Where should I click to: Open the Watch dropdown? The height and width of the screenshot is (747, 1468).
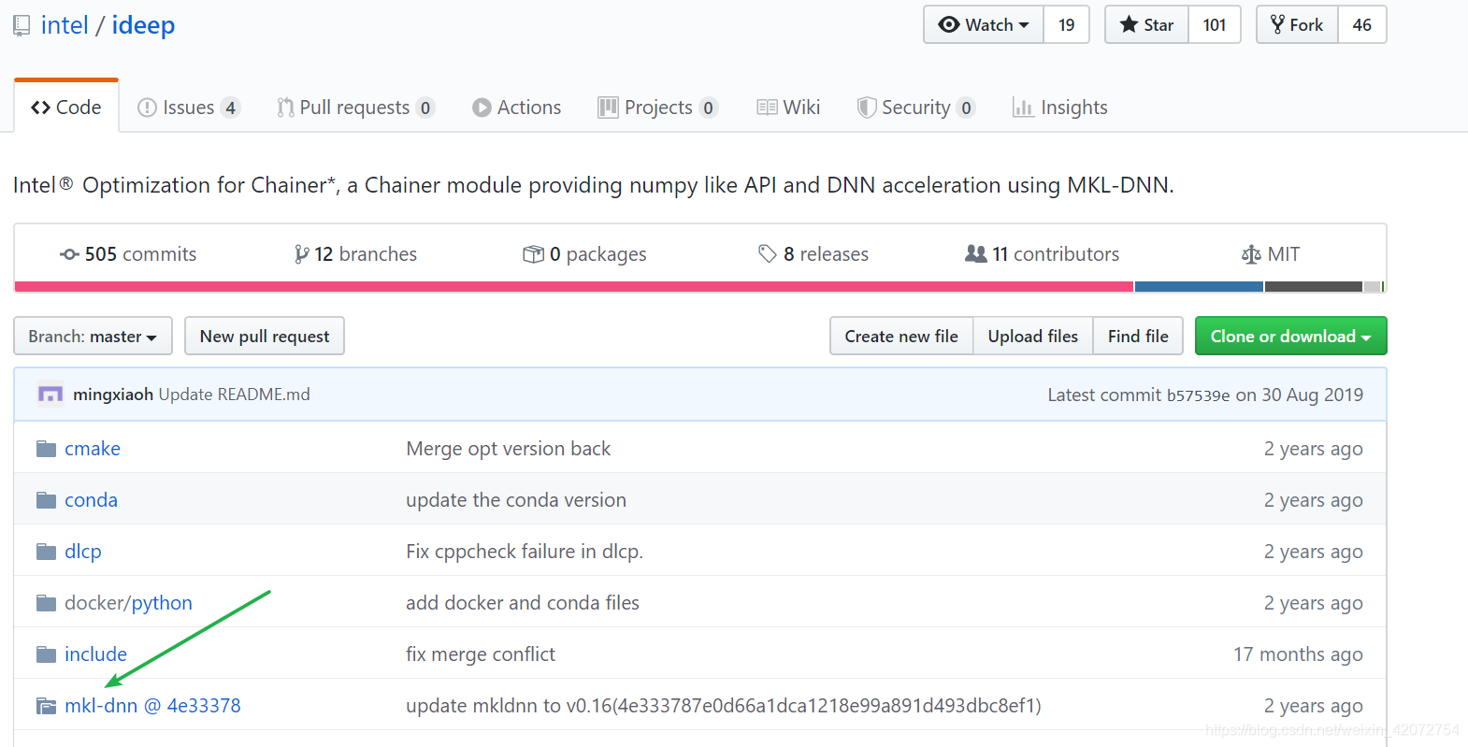tap(984, 25)
